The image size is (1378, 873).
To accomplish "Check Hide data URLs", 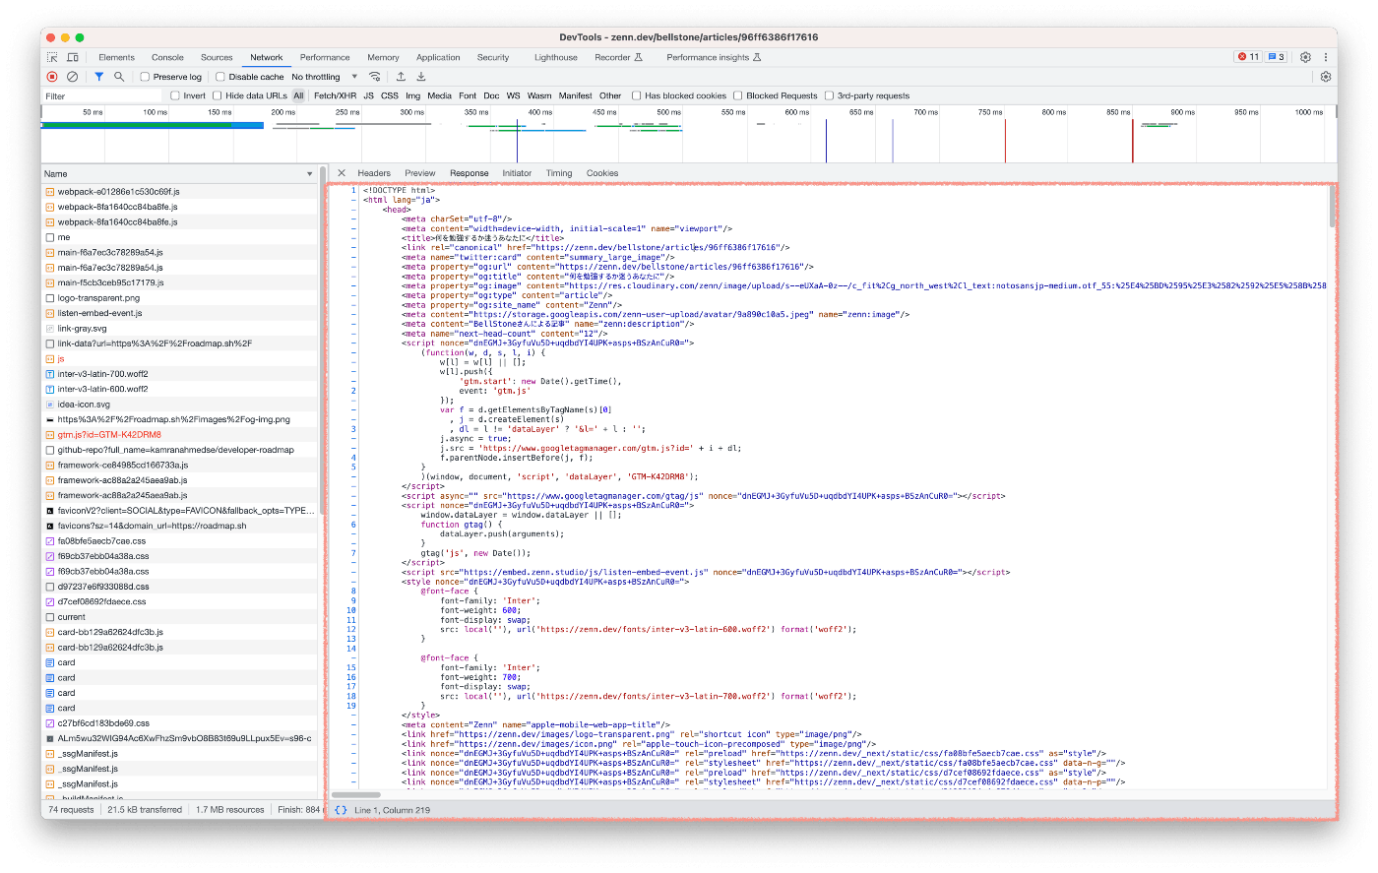I will (x=218, y=96).
